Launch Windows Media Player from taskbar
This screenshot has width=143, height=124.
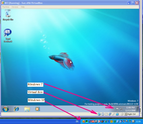38,109
